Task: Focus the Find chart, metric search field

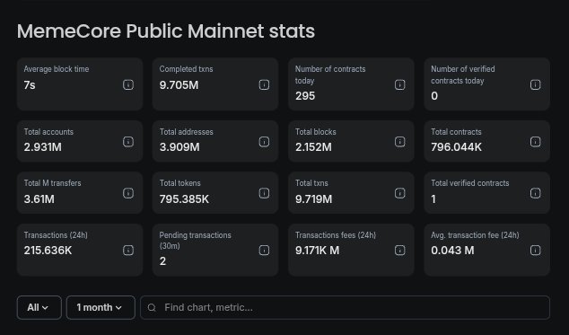Action: pyautogui.click(x=345, y=307)
